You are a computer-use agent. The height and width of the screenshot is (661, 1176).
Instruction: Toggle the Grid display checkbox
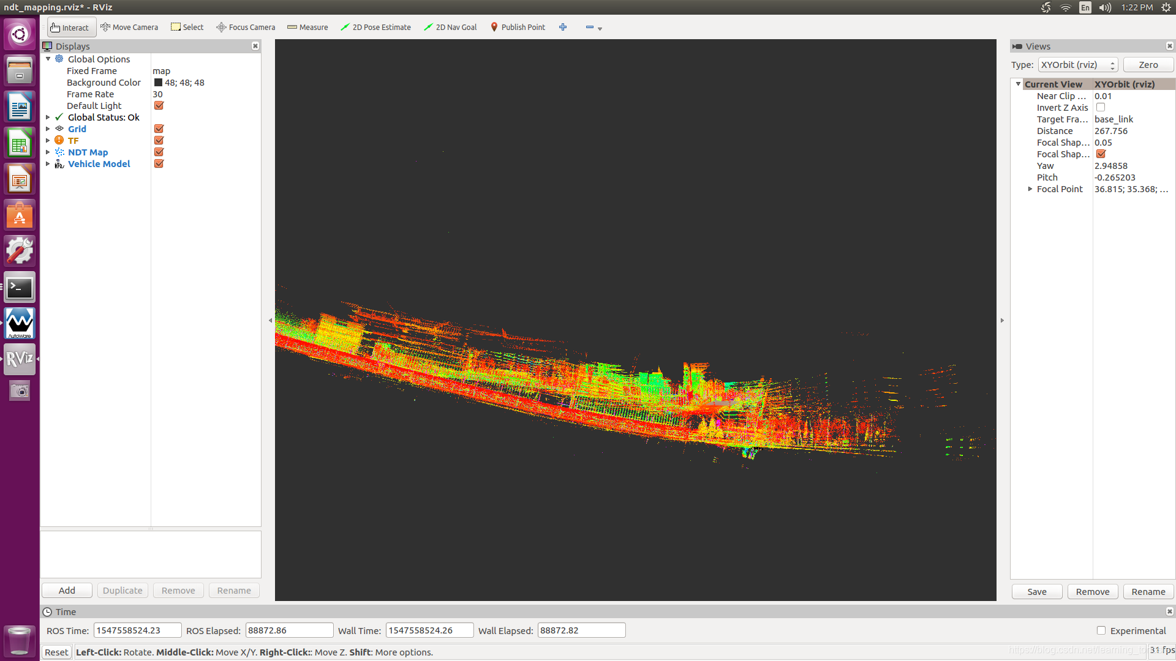pyautogui.click(x=159, y=129)
